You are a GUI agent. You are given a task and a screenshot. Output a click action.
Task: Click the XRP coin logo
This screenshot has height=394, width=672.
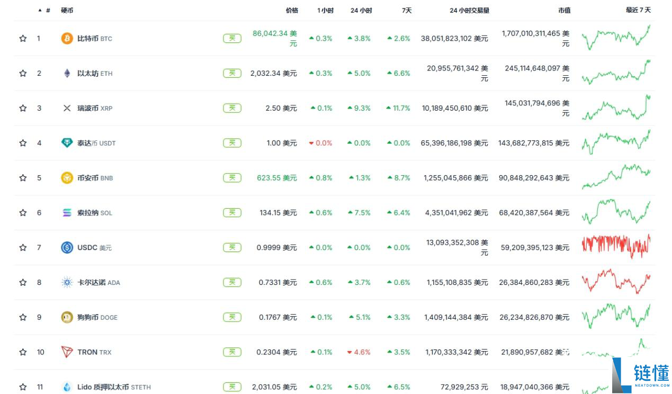[67, 108]
